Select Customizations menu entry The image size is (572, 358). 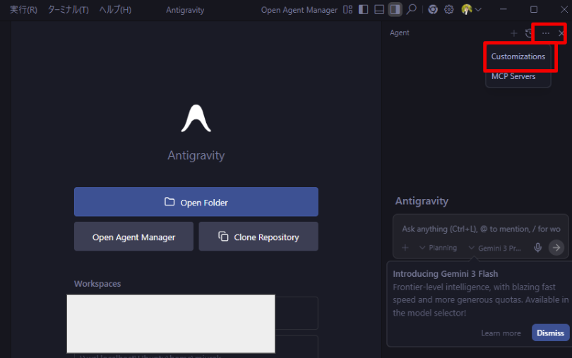pyautogui.click(x=518, y=56)
